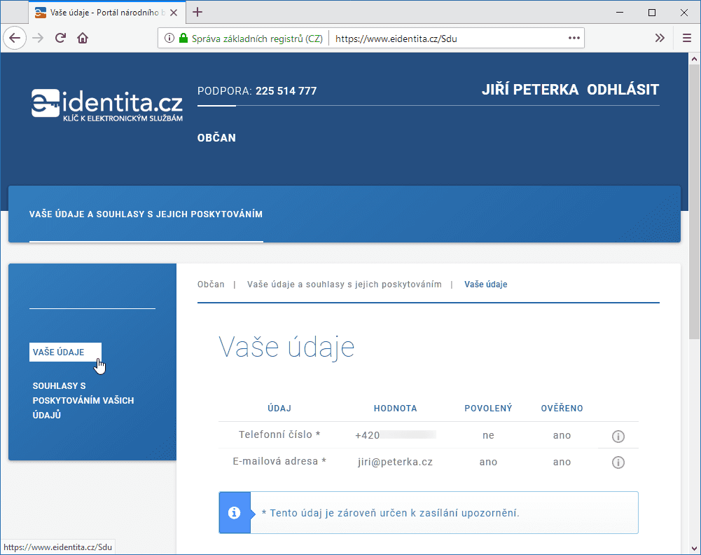This screenshot has height=555, width=701.
Task: Click the browser back arrow button
Action: (x=15, y=38)
